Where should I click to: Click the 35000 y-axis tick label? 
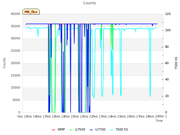(x=15, y=26)
